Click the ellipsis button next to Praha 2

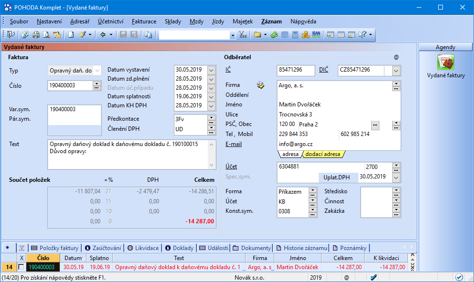[x=375, y=125]
